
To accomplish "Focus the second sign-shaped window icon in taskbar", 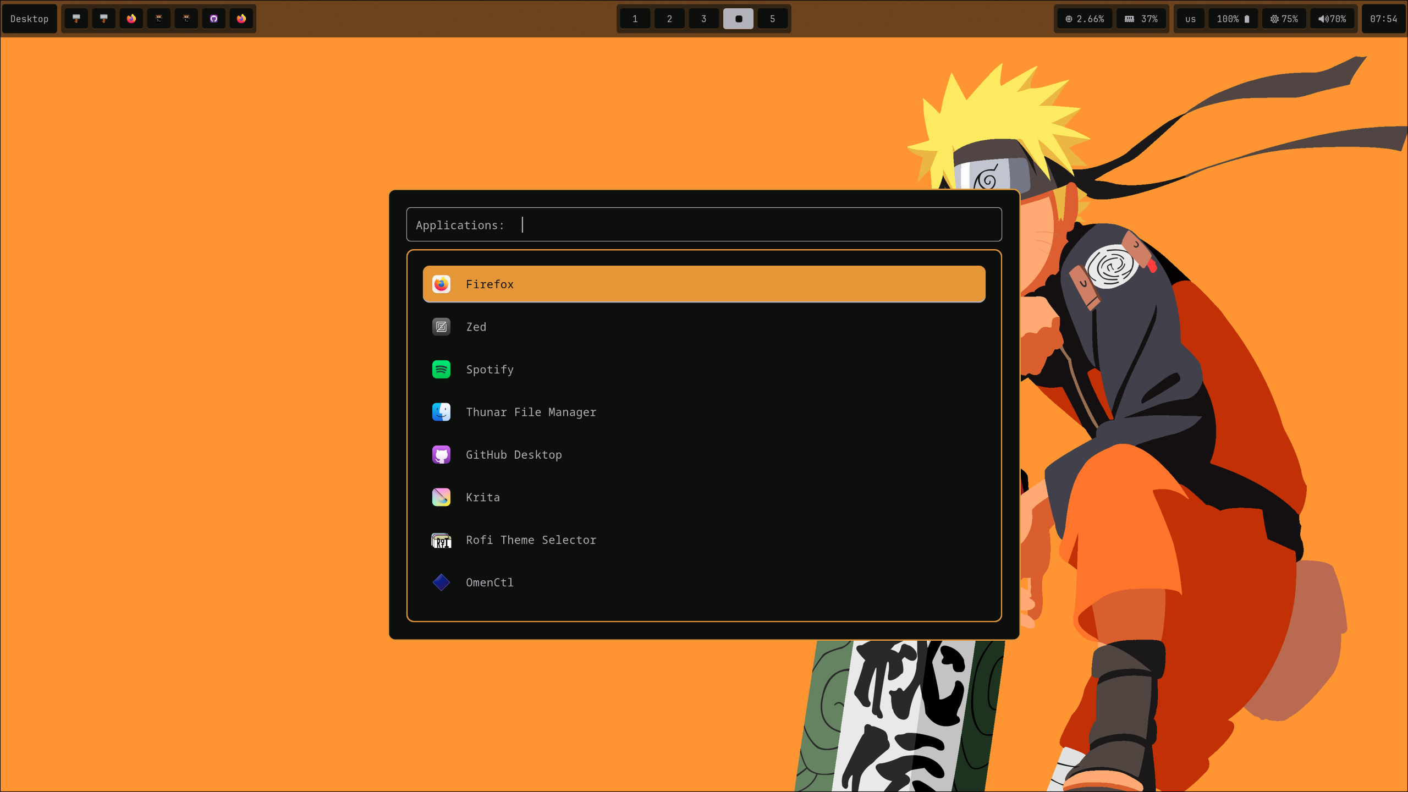I will click(x=104, y=19).
